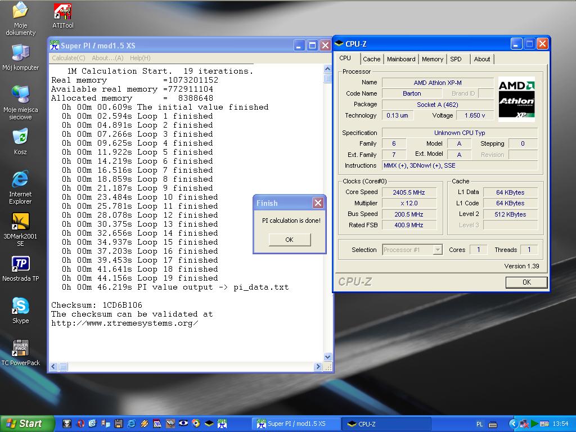Click the PI value output pi_data.txt line
The width and height of the screenshot is (576, 432).
point(175,287)
